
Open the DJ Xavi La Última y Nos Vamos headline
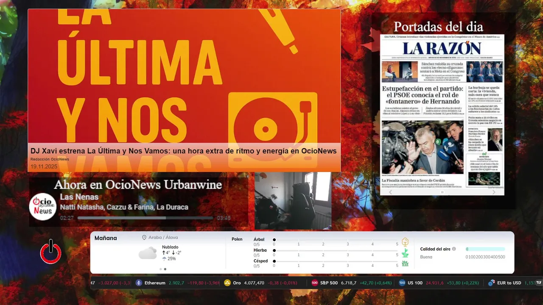[x=183, y=151]
